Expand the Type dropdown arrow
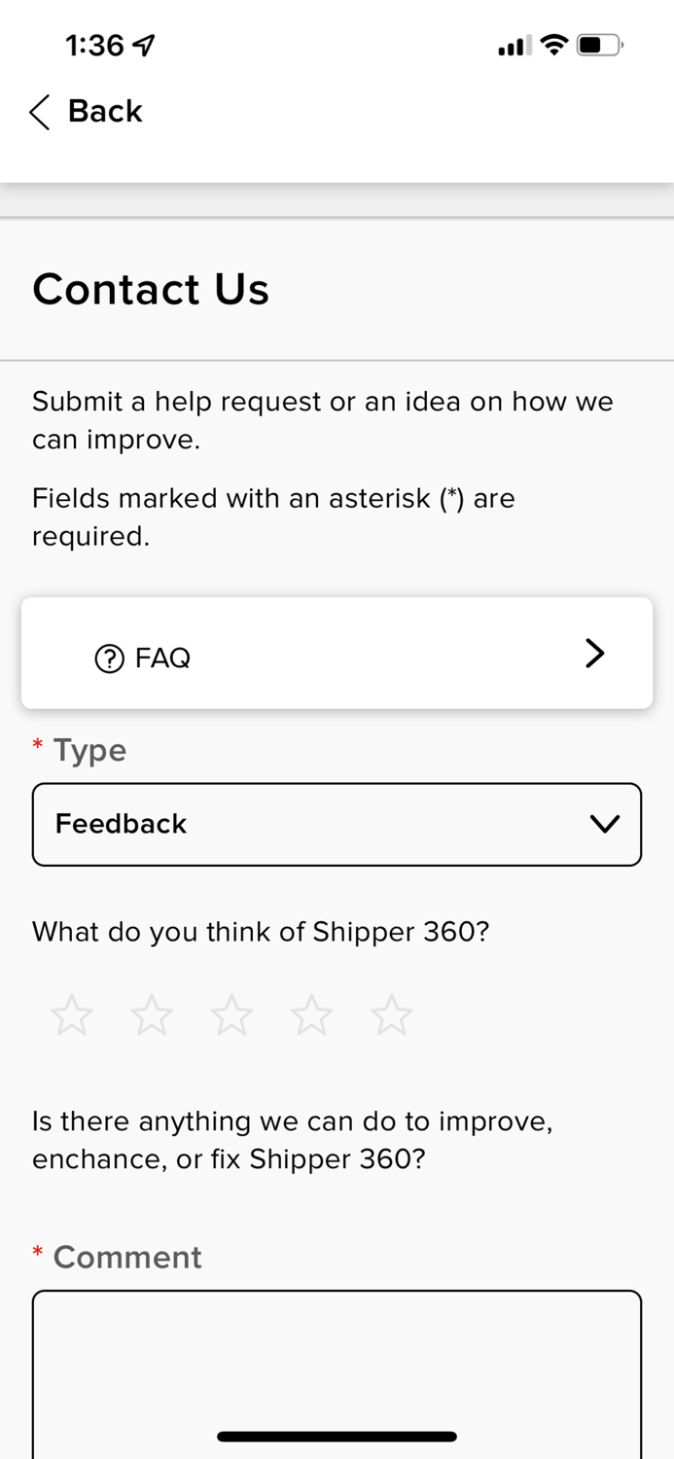674x1459 pixels. [x=604, y=825]
